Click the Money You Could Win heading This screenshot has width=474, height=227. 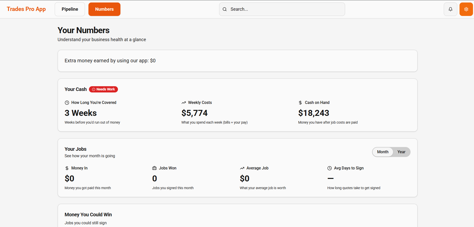88,215
